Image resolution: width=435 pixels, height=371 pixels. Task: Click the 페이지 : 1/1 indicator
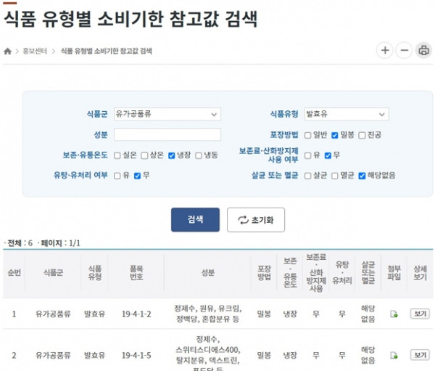[59, 243]
